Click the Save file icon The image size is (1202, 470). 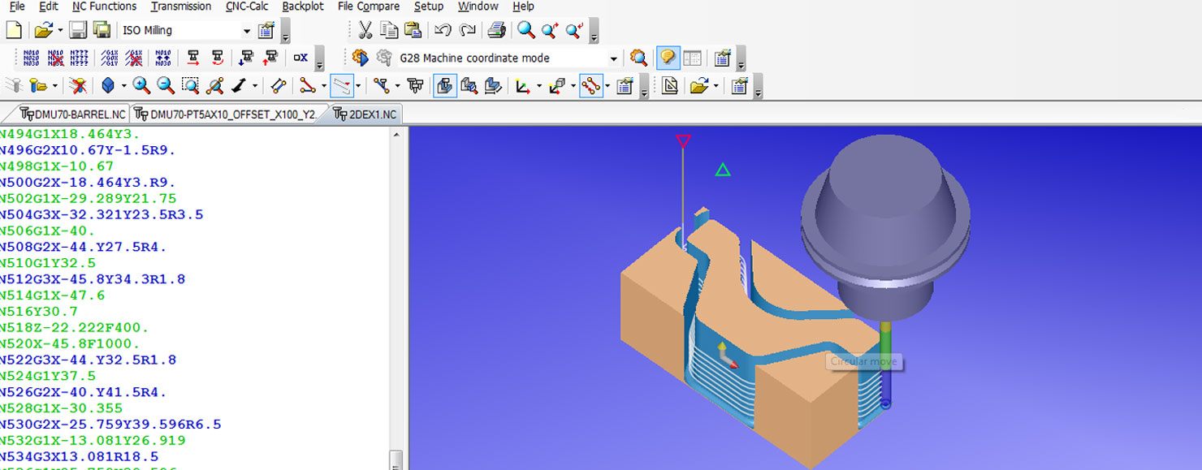(78, 31)
